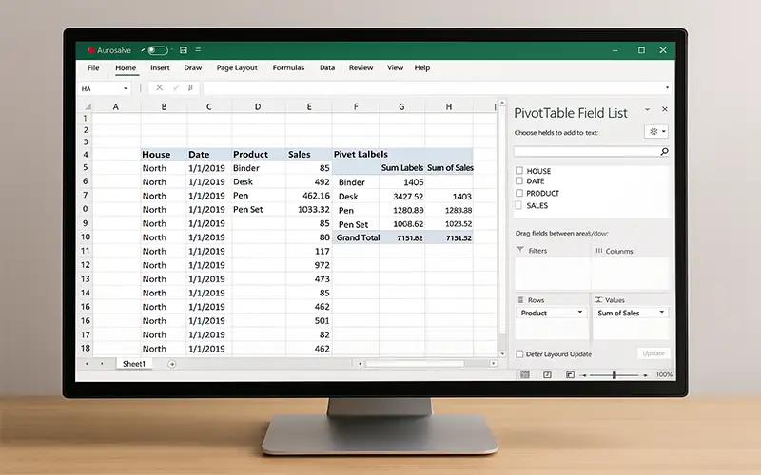The height and width of the screenshot is (475, 761).
Task: Select Normal view icon in status bar
Action: [x=524, y=374]
